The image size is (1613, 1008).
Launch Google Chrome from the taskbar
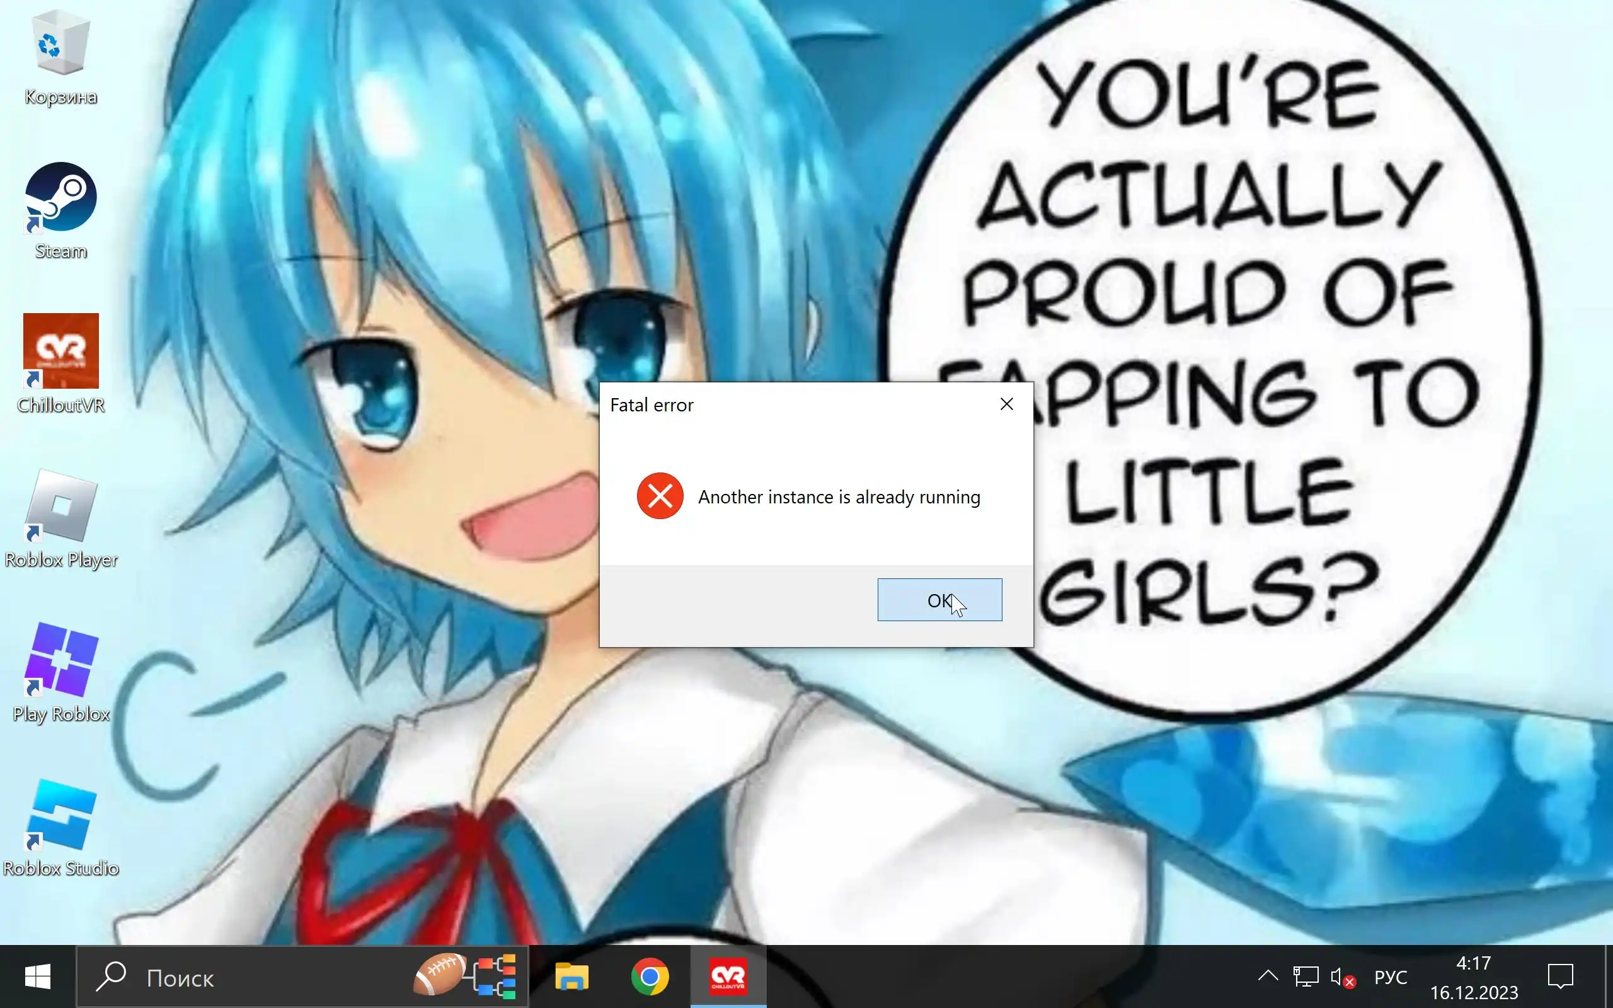650,976
